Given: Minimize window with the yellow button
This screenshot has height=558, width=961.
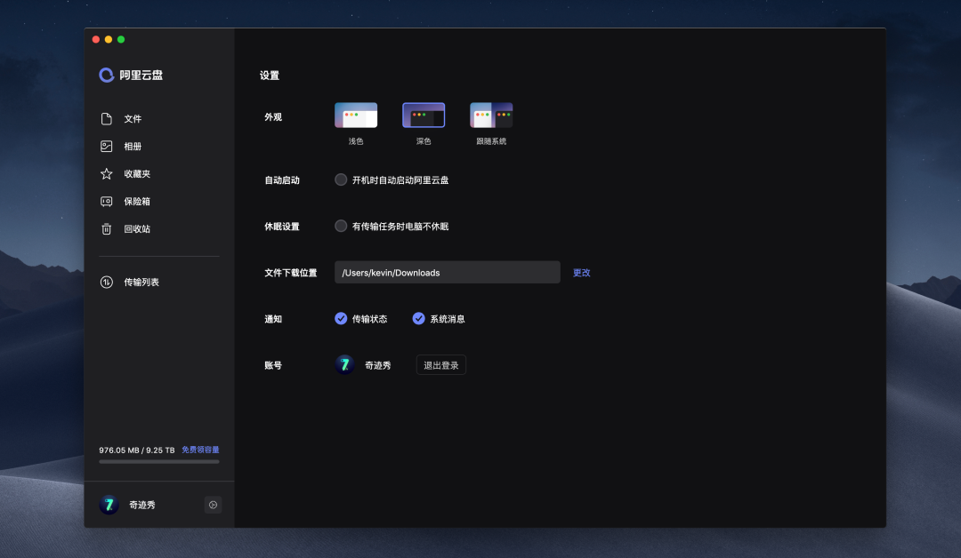Looking at the screenshot, I should tap(109, 39).
